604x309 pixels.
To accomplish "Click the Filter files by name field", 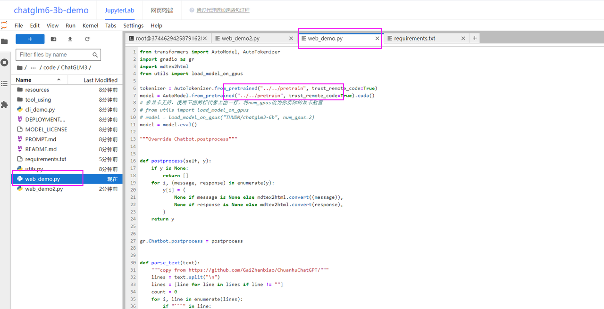I will pos(59,55).
